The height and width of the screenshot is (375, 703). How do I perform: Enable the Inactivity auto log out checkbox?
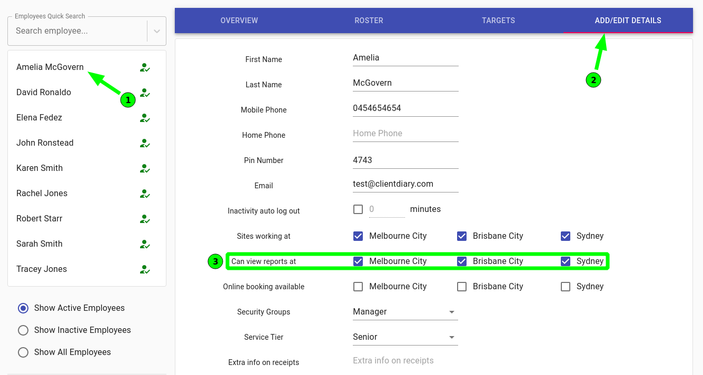coord(358,209)
